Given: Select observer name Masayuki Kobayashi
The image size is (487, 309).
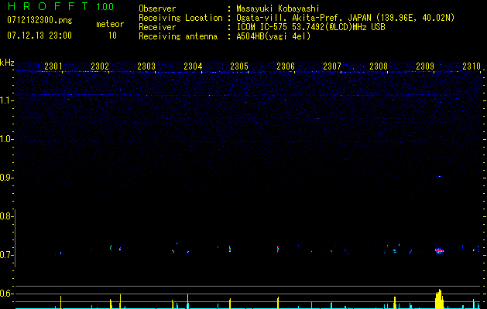Looking at the screenshot, I should [x=278, y=8].
